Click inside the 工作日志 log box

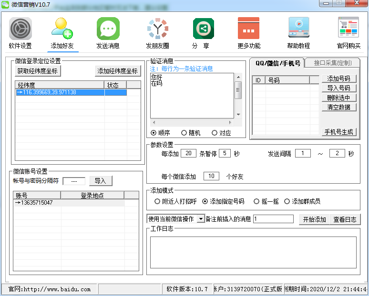[253, 252]
